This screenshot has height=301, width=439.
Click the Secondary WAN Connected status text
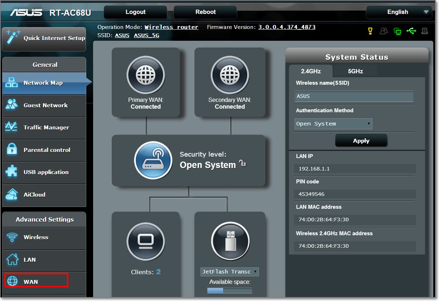[x=230, y=107]
